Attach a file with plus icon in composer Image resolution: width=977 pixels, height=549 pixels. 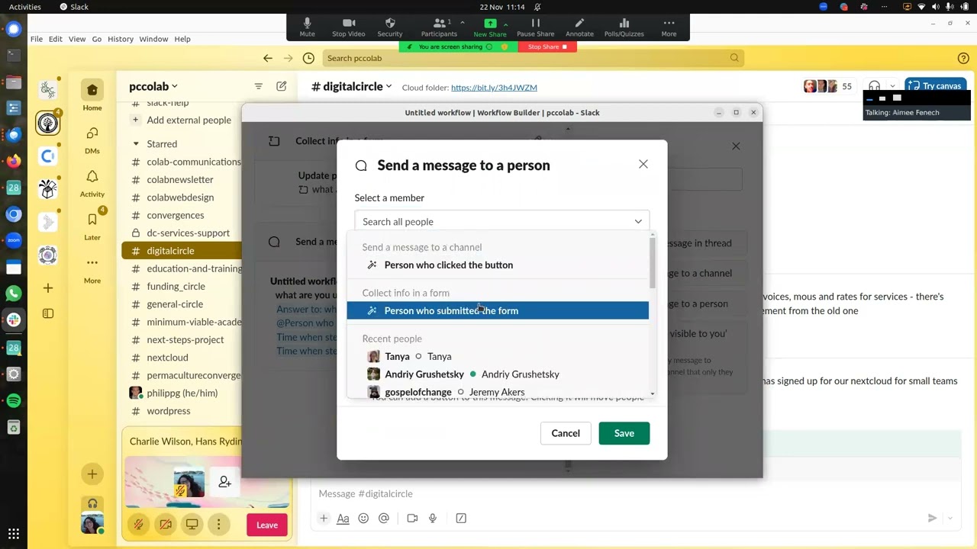(x=324, y=518)
